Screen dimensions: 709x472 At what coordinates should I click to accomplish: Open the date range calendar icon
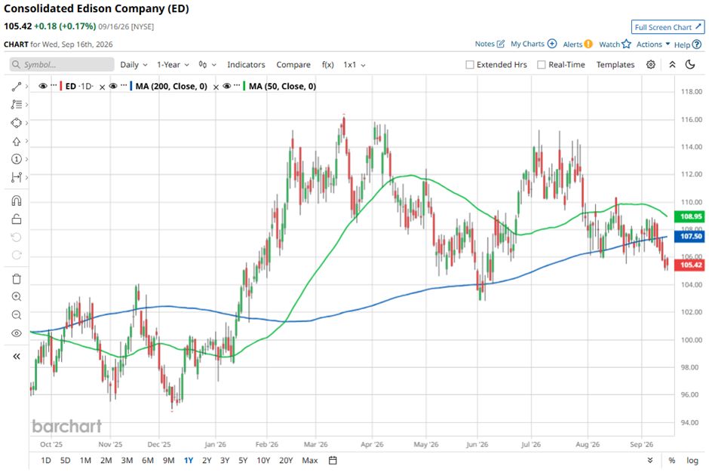(x=333, y=460)
